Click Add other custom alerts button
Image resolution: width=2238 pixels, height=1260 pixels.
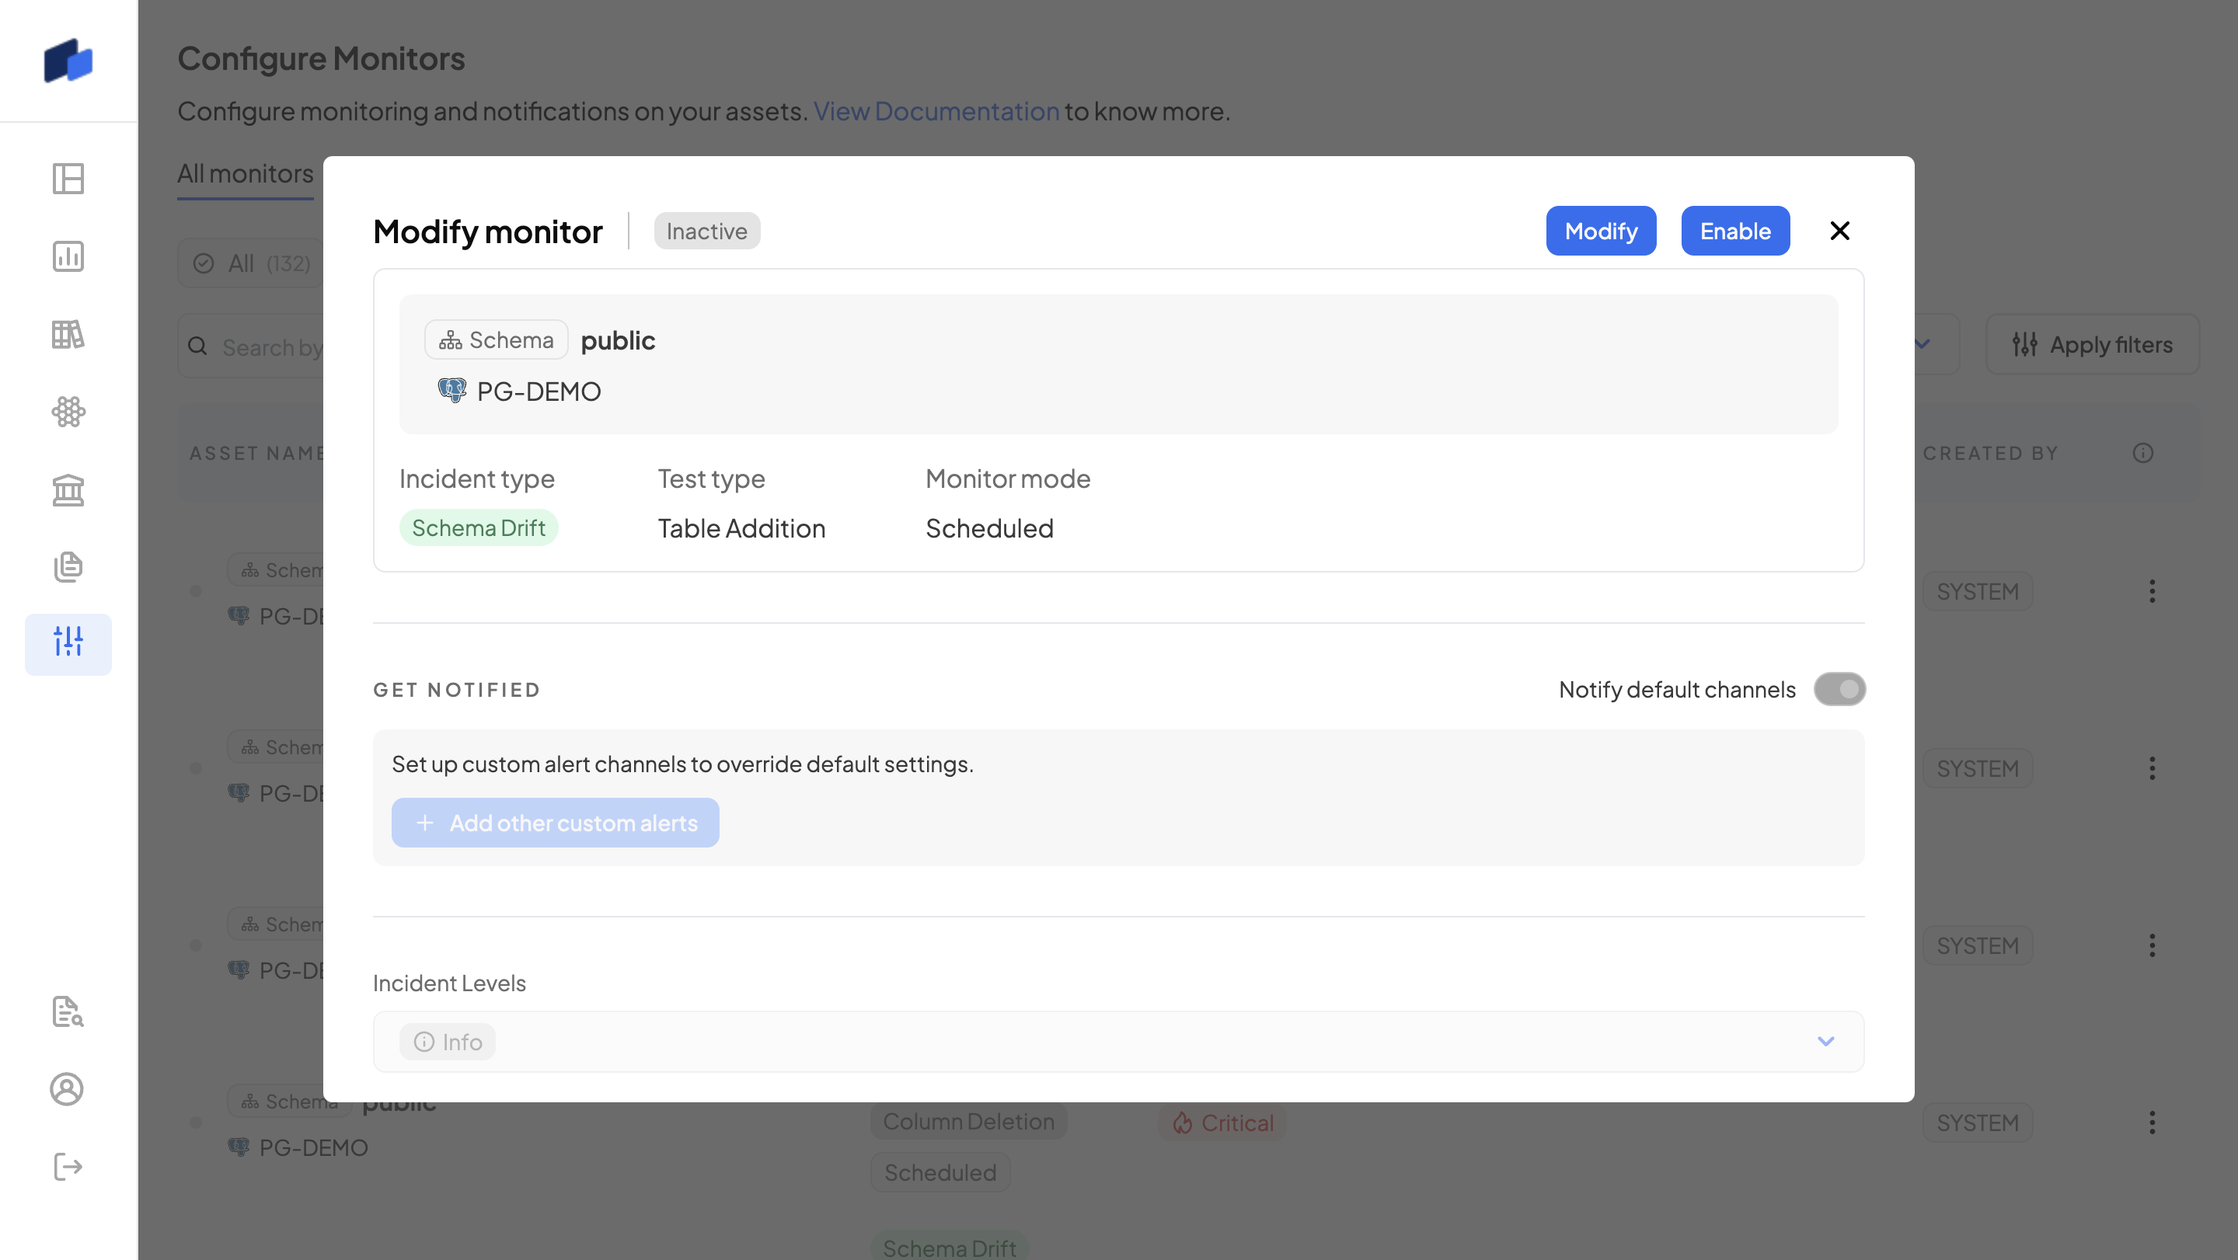tap(555, 823)
